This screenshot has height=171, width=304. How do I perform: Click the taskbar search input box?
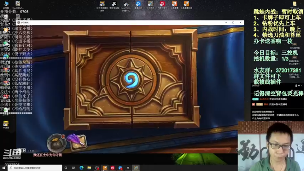click(x=35, y=168)
